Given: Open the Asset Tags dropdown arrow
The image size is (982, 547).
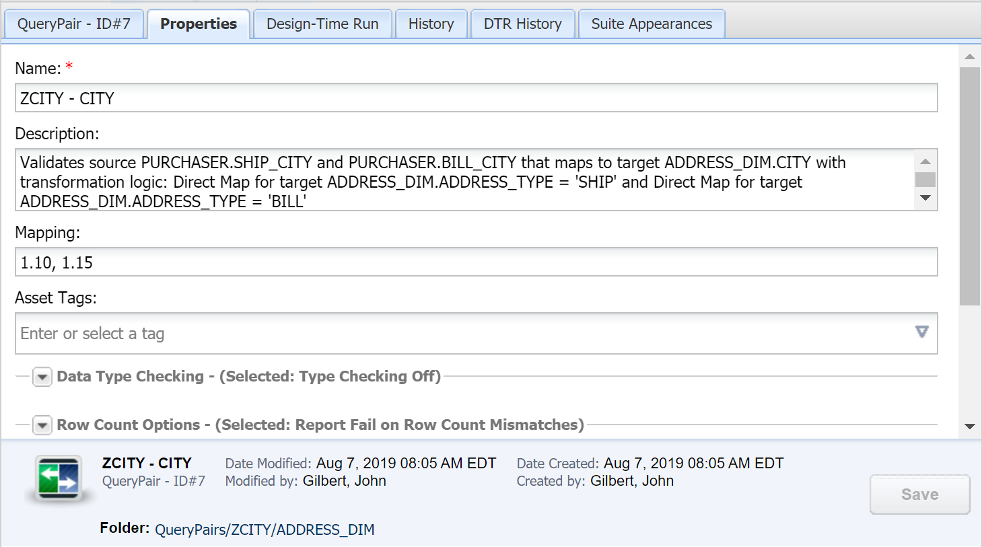Looking at the screenshot, I should click(921, 332).
